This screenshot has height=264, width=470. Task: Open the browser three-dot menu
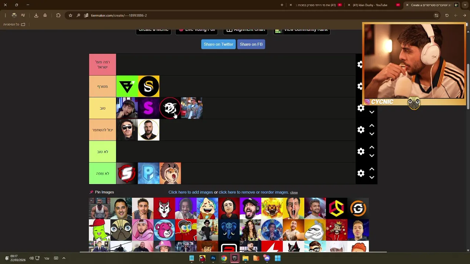(5, 15)
